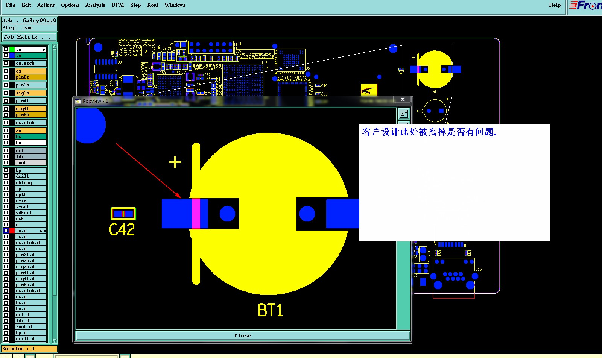This screenshot has width=602, height=358.
Task: Toggle visibility checkbox for layer cs
Action: coord(6,71)
